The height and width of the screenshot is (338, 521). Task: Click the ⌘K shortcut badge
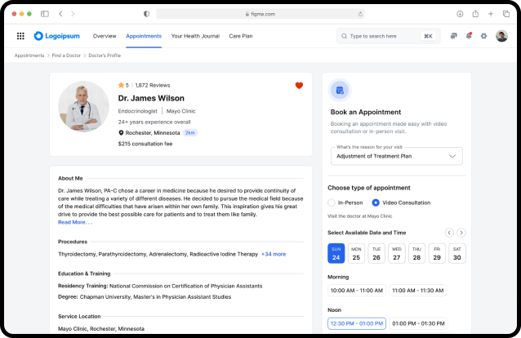[428, 36]
